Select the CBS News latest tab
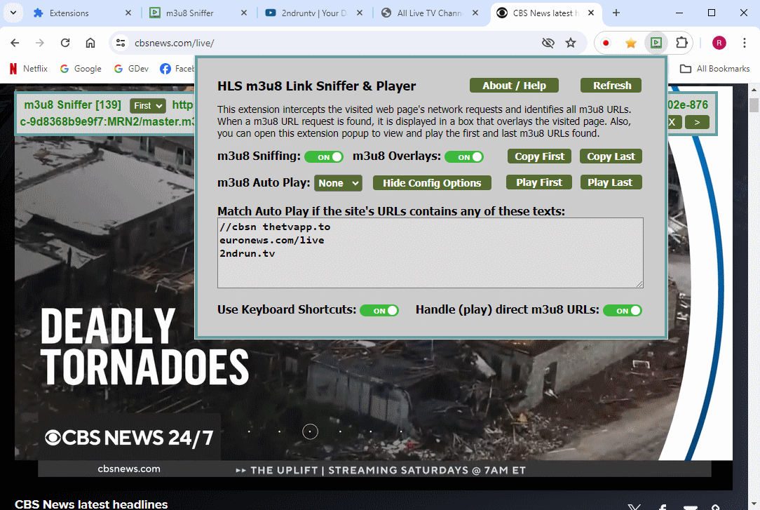 [x=545, y=13]
